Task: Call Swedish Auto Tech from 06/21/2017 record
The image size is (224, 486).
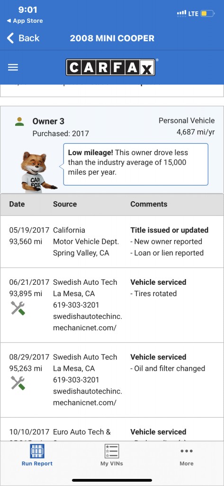Action: tap(76, 305)
